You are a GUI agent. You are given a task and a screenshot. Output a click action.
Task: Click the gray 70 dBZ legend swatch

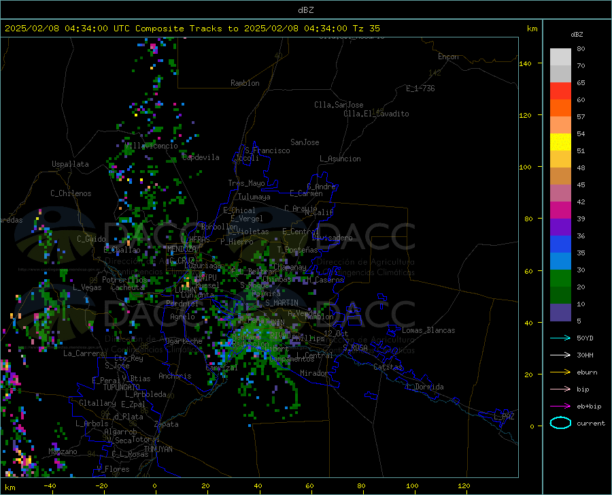560,74
